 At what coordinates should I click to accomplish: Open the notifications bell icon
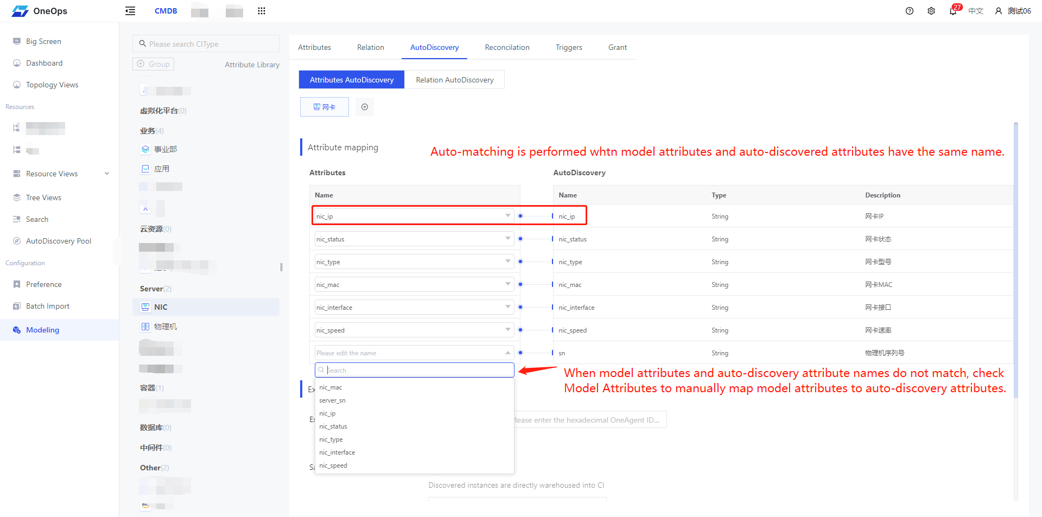coord(953,11)
